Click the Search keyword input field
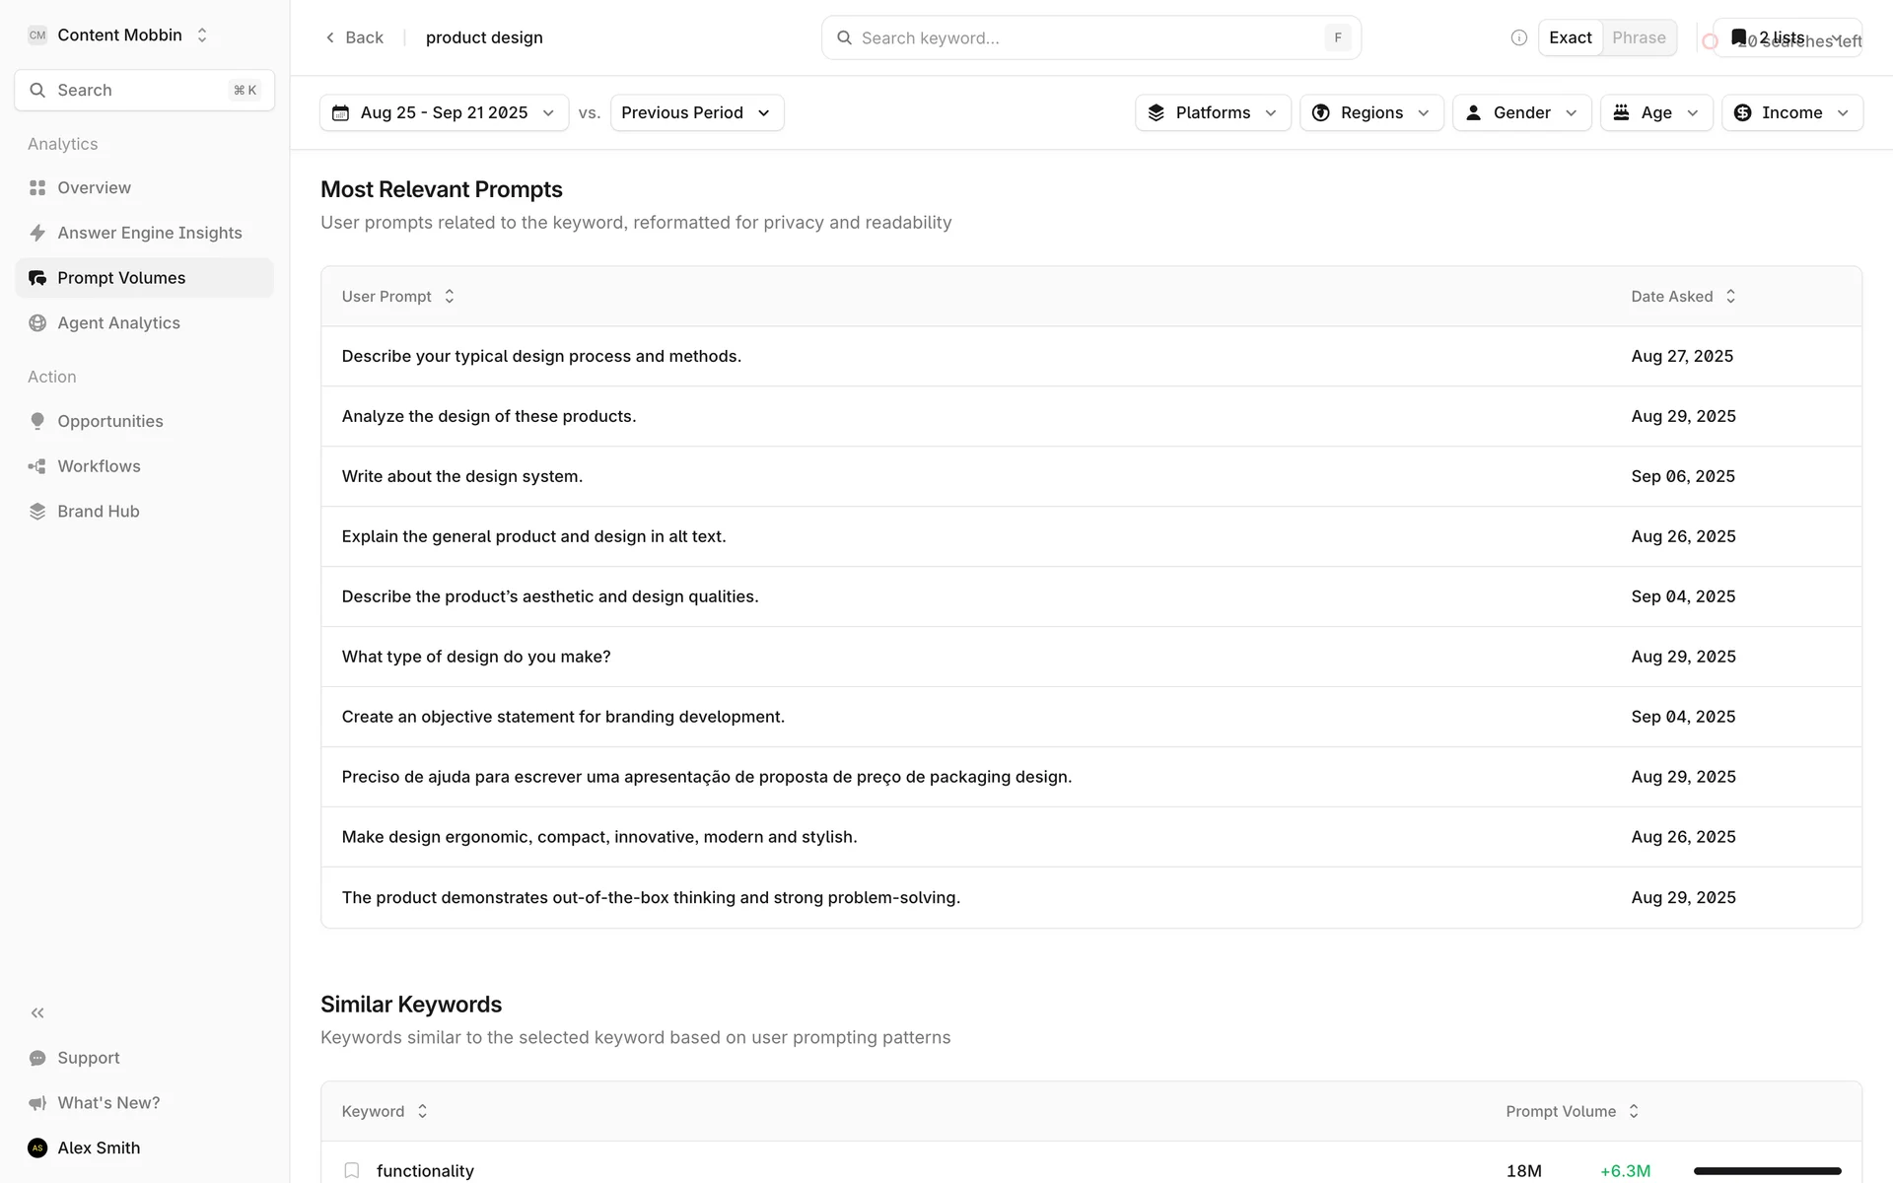Viewport: 1893px width, 1183px height. (x=1085, y=37)
